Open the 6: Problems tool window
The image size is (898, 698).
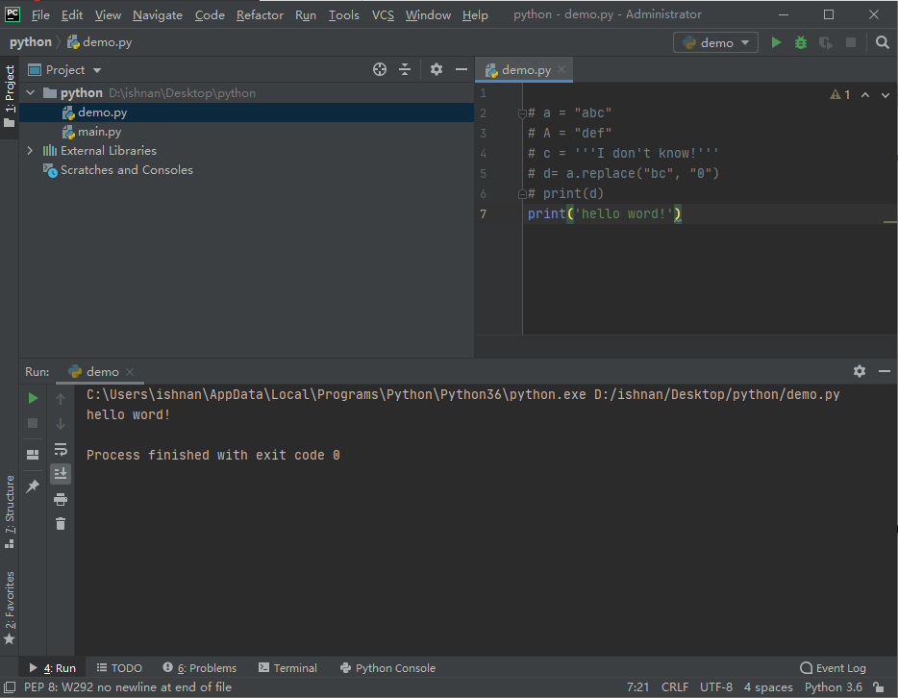tap(199, 667)
